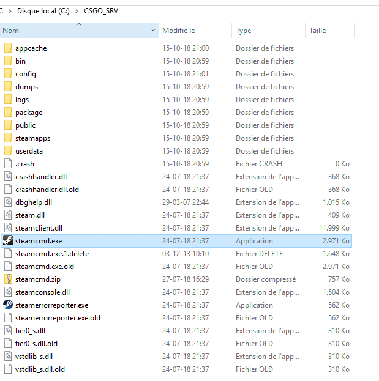Click the 0 Ko size value
Viewport: 379px width, 381px height.
tap(342, 163)
